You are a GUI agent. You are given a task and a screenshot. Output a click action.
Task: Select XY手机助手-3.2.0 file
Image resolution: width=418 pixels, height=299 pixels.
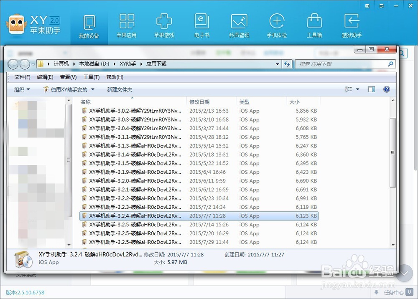[199, 181]
